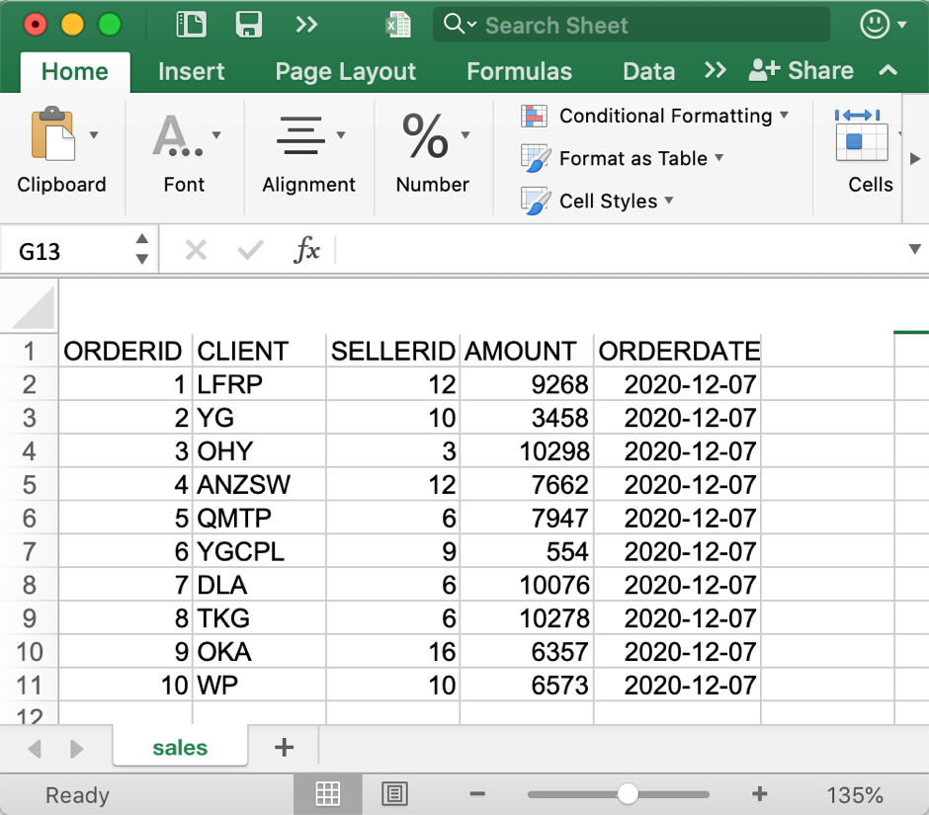Click the Clipboard paste icon
The height and width of the screenshot is (815, 929).
click(53, 136)
